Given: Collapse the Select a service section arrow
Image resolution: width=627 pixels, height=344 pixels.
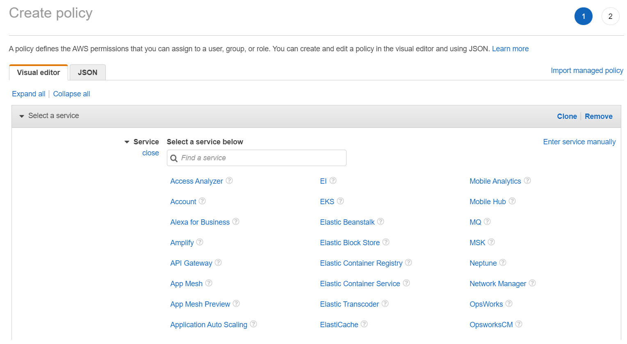Looking at the screenshot, I should tap(22, 116).
